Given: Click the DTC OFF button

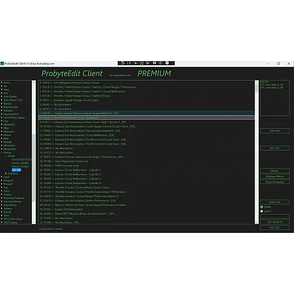Looking at the screenshot, I should click(x=275, y=228).
